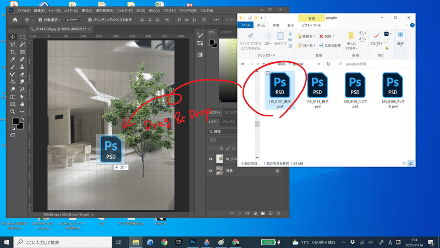Switch to the 共有 ribbon tab

tap(276, 25)
